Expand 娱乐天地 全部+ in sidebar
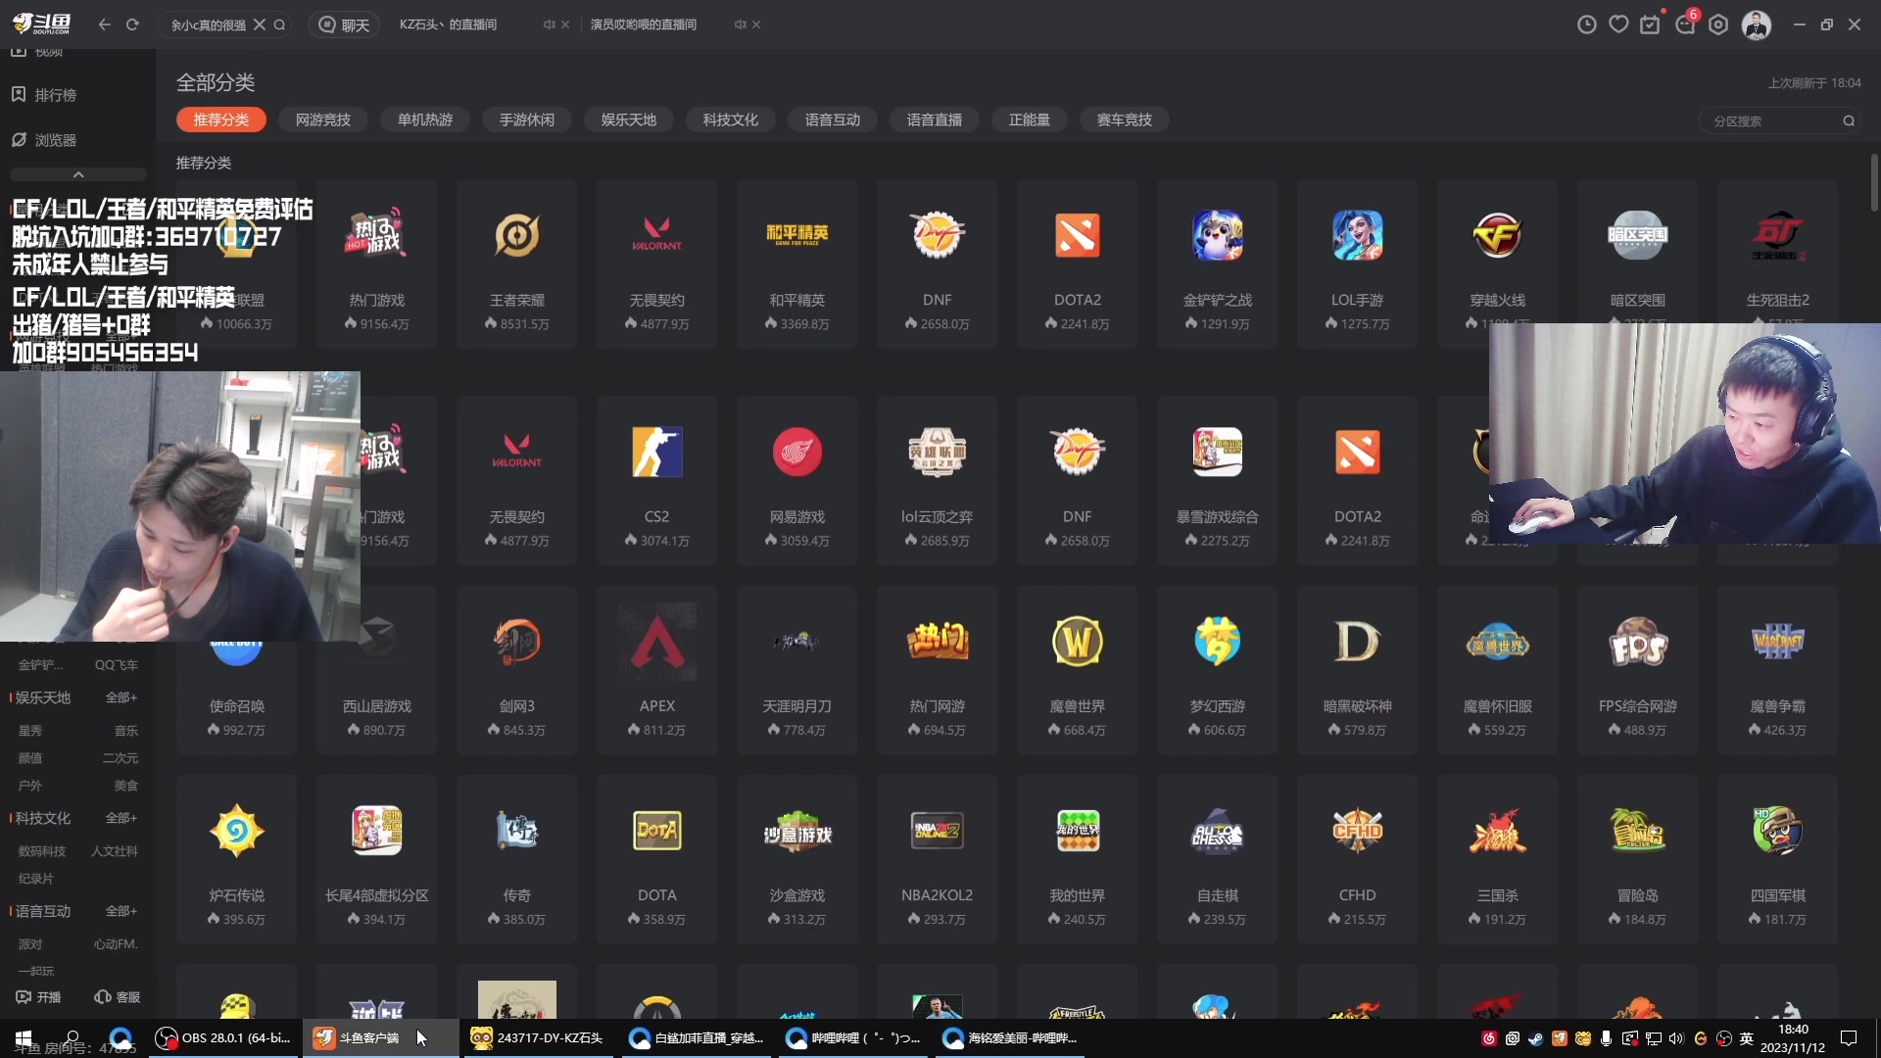Image resolution: width=1881 pixels, height=1058 pixels. (121, 697)
